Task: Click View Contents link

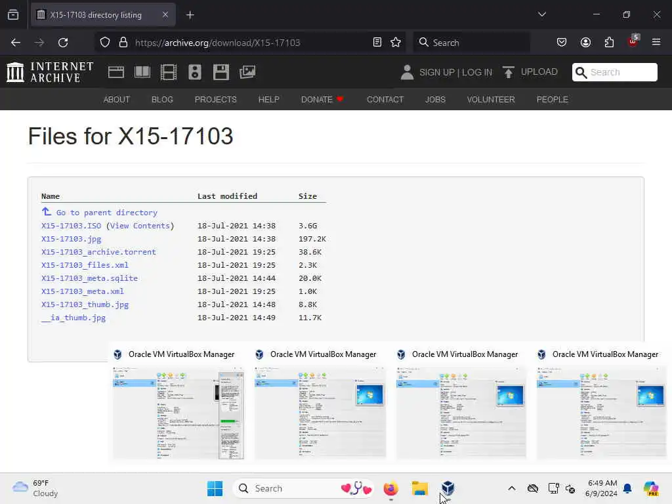Action: (140, 226)
